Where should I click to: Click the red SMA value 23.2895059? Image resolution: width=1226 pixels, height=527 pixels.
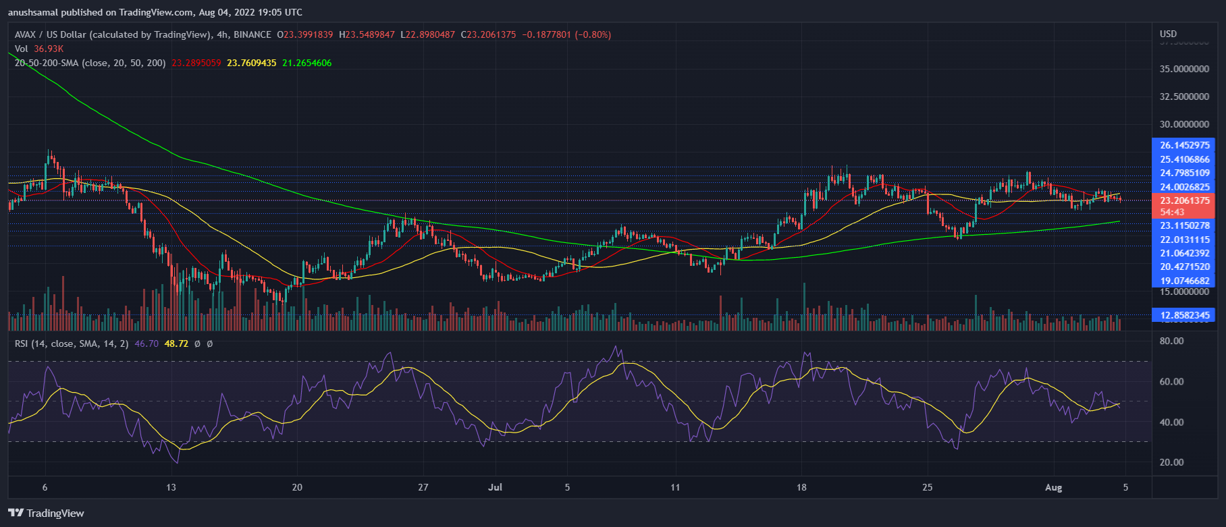(196, 63)
